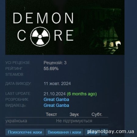
Task: Click the green 6 months ago text
Action: coord(82,94)
